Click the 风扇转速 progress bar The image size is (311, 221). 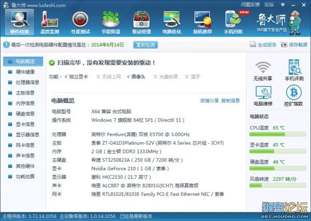pyautogui.click(x=277, y=185)
